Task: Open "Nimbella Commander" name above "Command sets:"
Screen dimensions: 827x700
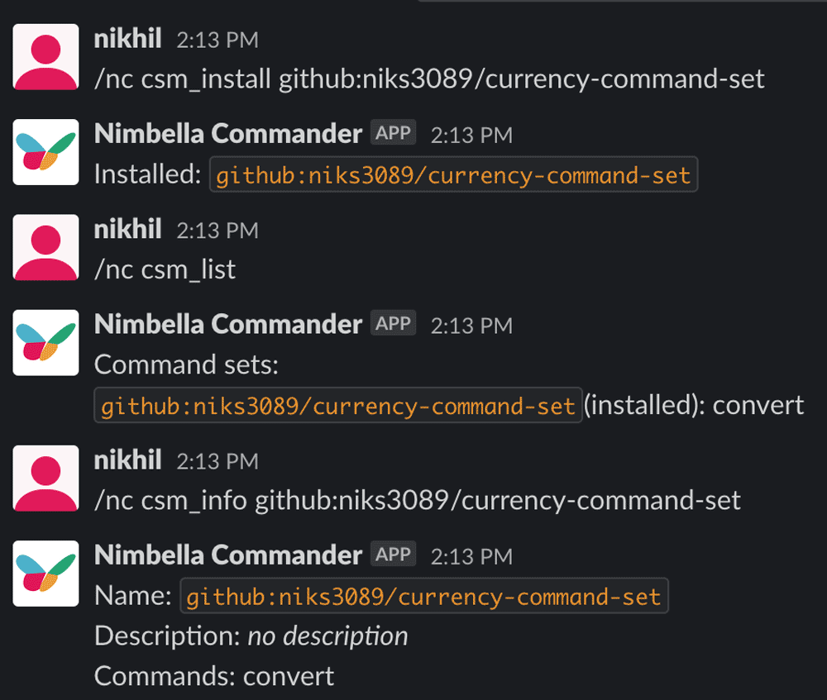Action: tap(228, 324)
